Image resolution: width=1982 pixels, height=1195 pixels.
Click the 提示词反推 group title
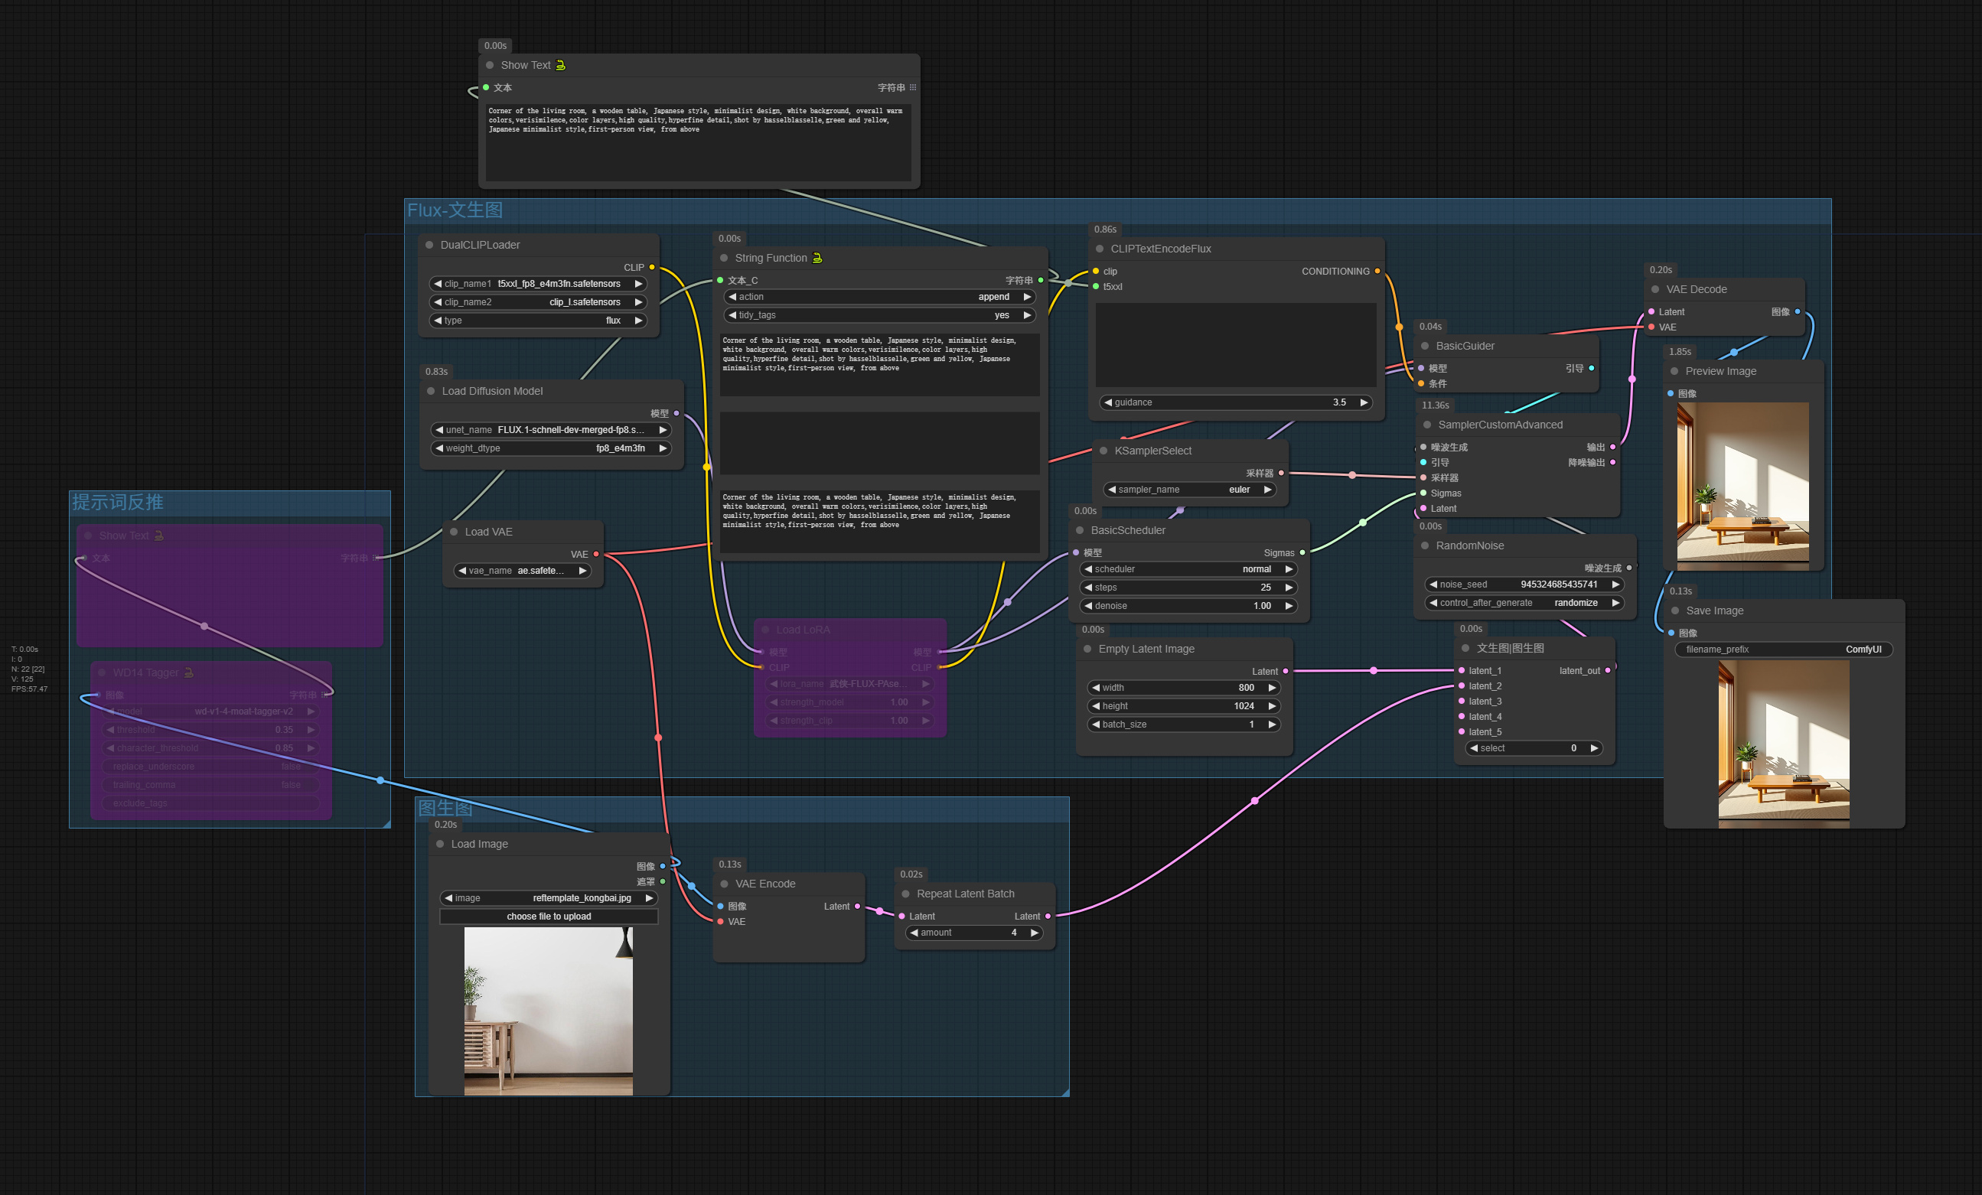[x=117, y=502]
